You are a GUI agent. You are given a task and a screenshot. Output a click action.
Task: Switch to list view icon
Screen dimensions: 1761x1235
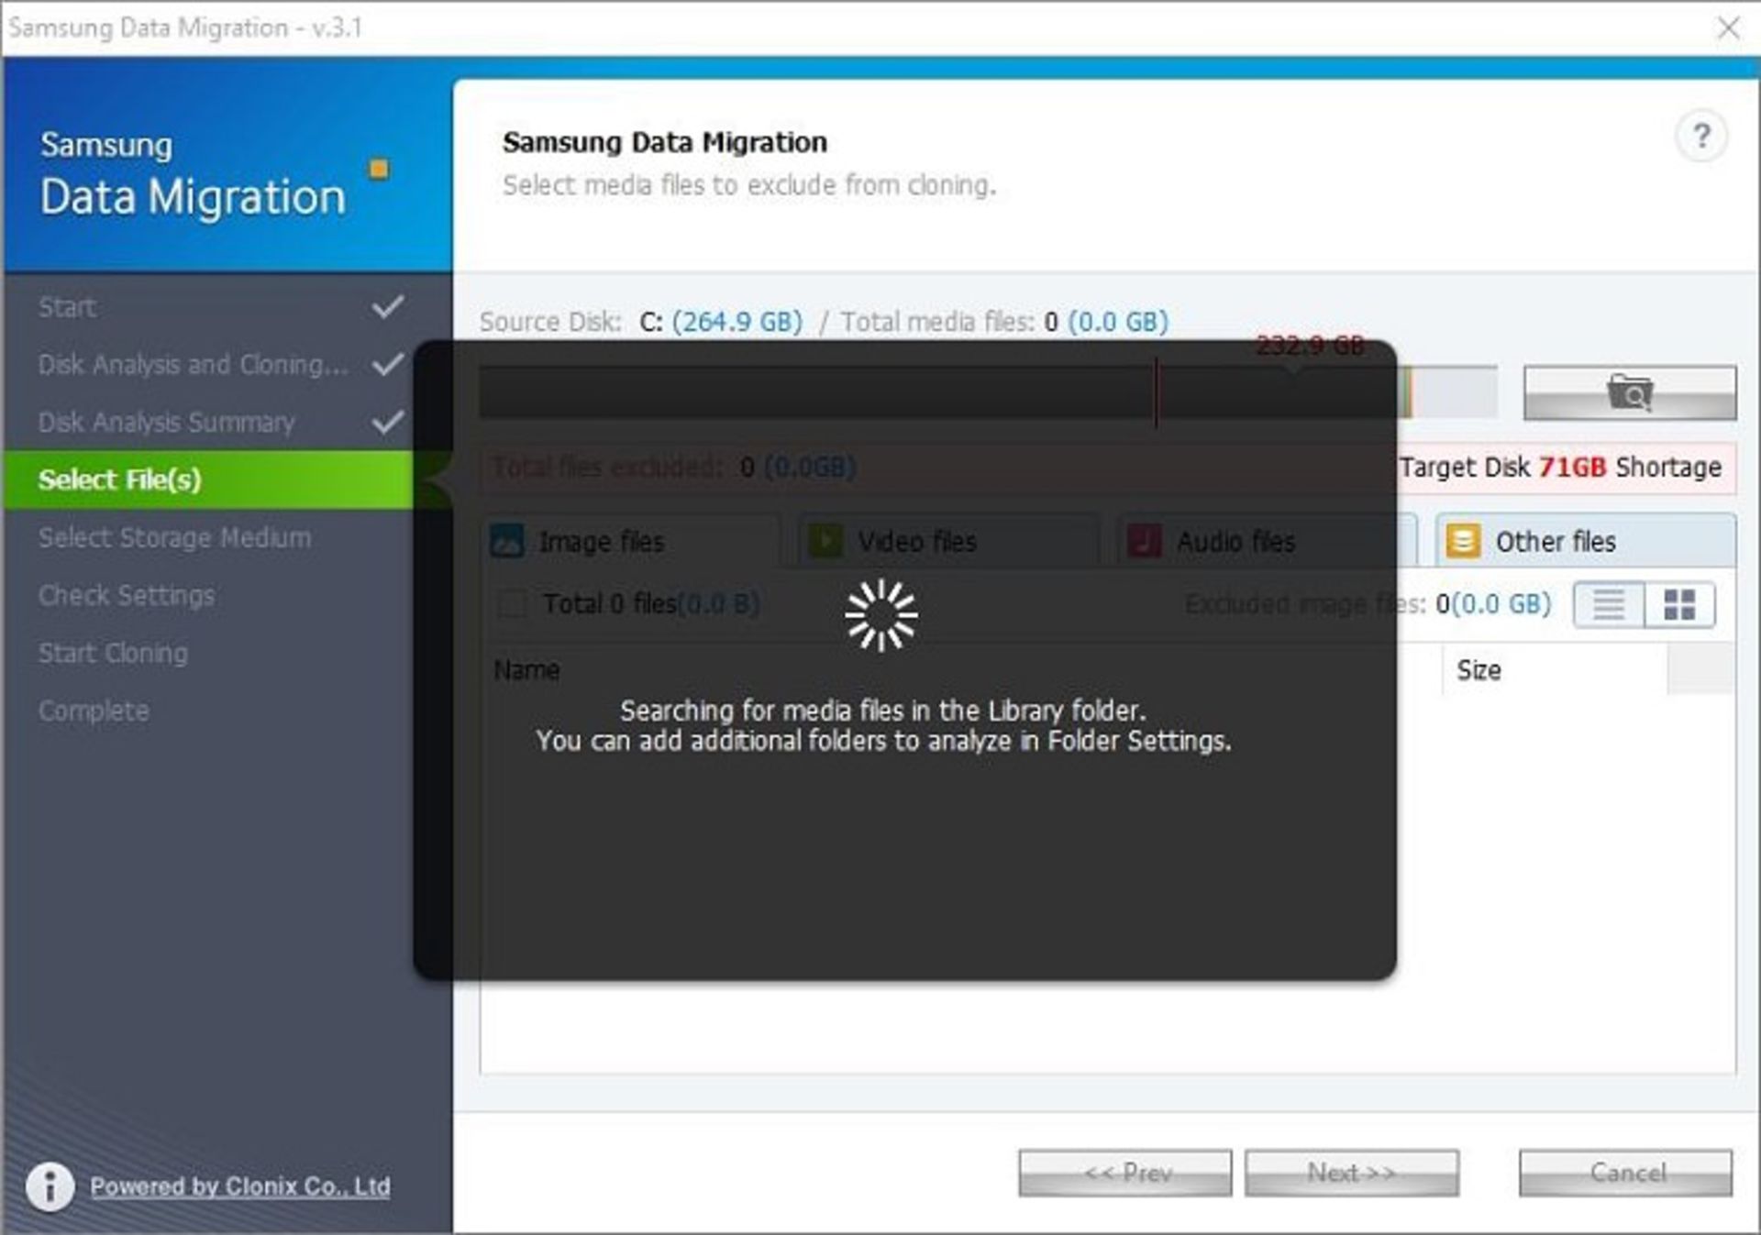1609,604
